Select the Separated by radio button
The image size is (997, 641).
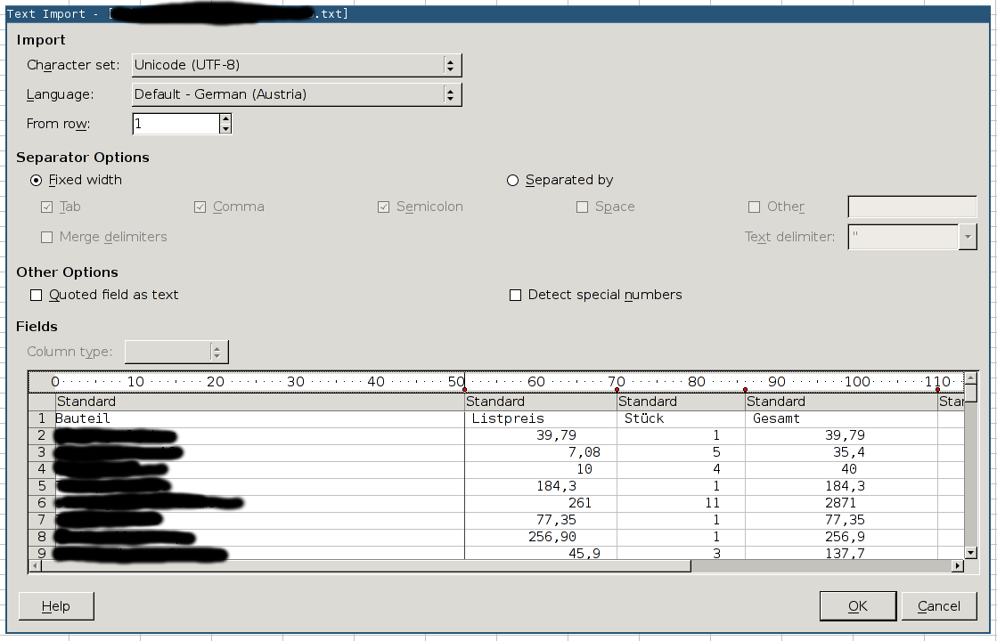point(512,181)
